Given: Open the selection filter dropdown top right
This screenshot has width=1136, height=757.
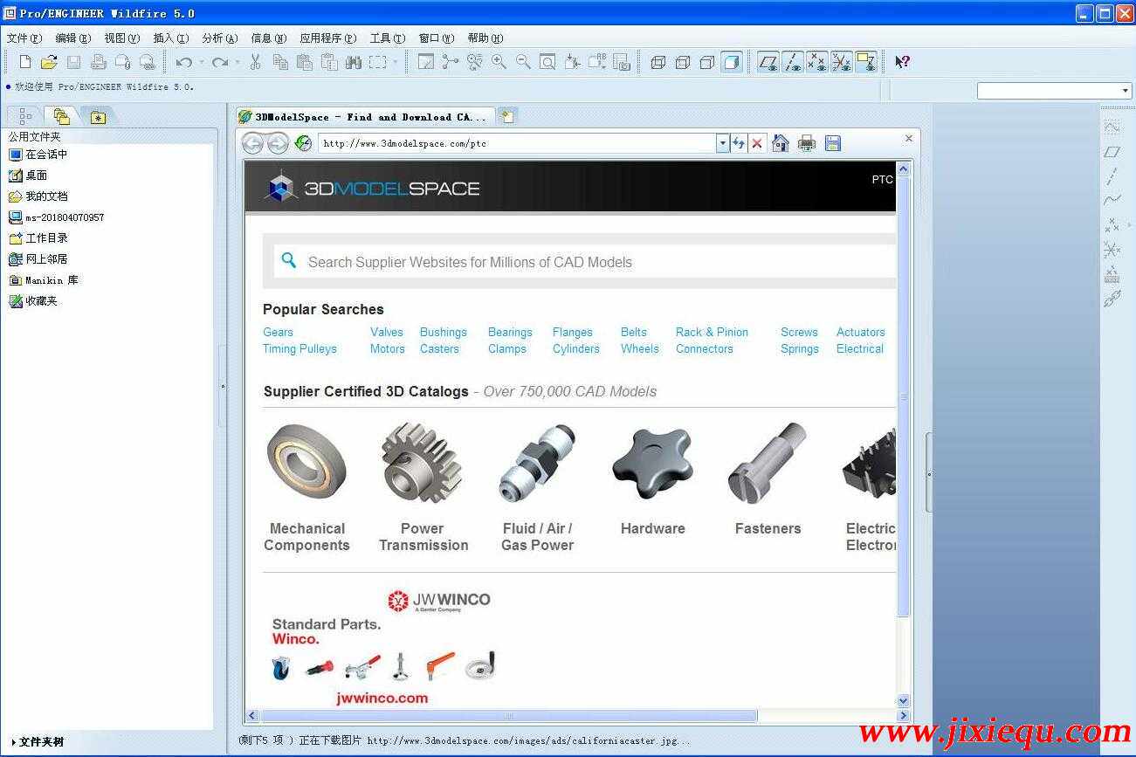Looking at the screenshot, I should pyautogui.click(x=1125, y=91).
